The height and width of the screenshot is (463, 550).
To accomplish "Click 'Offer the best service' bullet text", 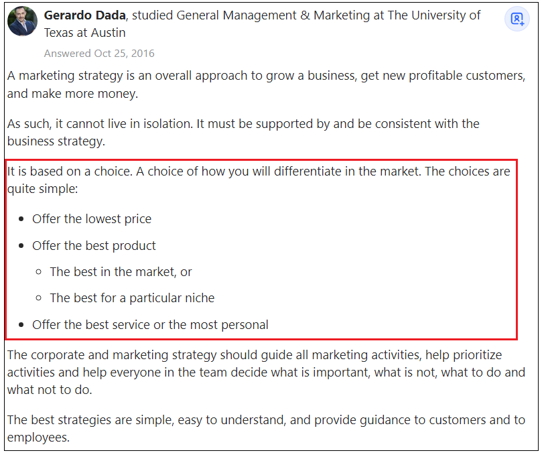I will coord(150,325).
